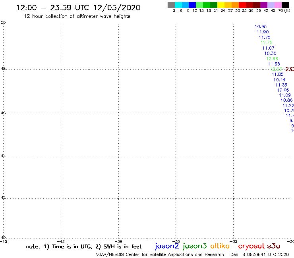Click the dark blue swatch in the color bar

(192, 5)
